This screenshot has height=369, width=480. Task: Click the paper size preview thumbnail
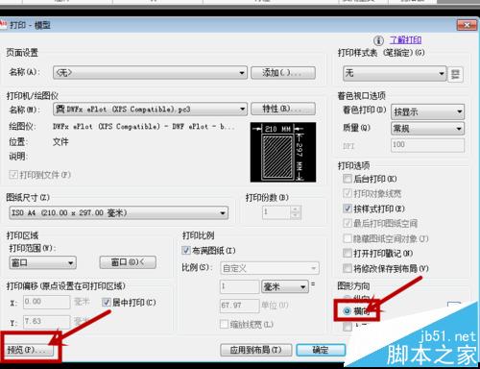pyautogui.click(x=283, y=152)
